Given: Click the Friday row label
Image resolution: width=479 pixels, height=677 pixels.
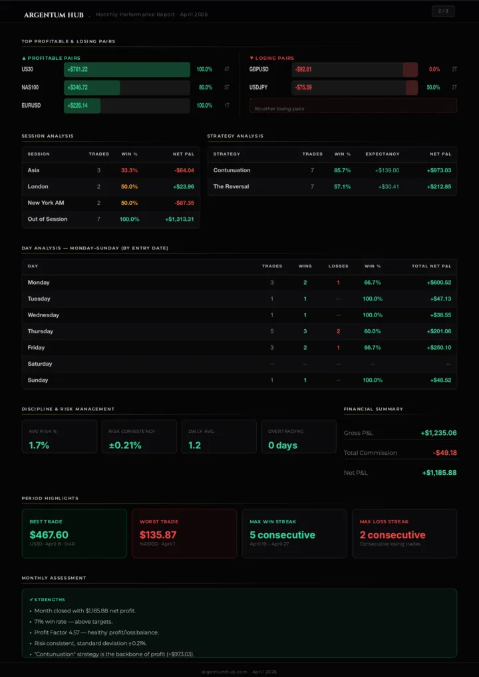Looking at the screenshot, I should 36,348.
